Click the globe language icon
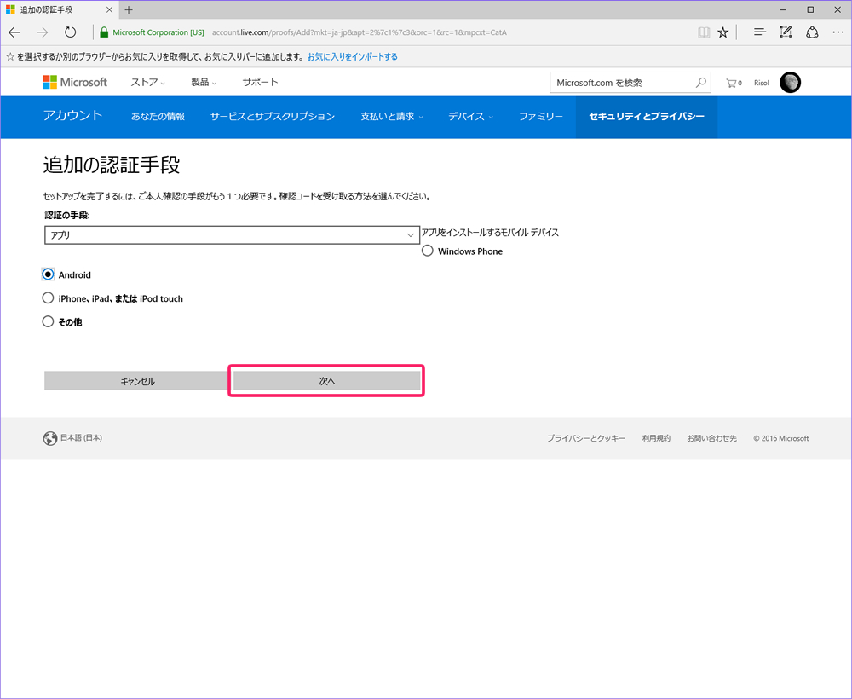 (50, 438)
